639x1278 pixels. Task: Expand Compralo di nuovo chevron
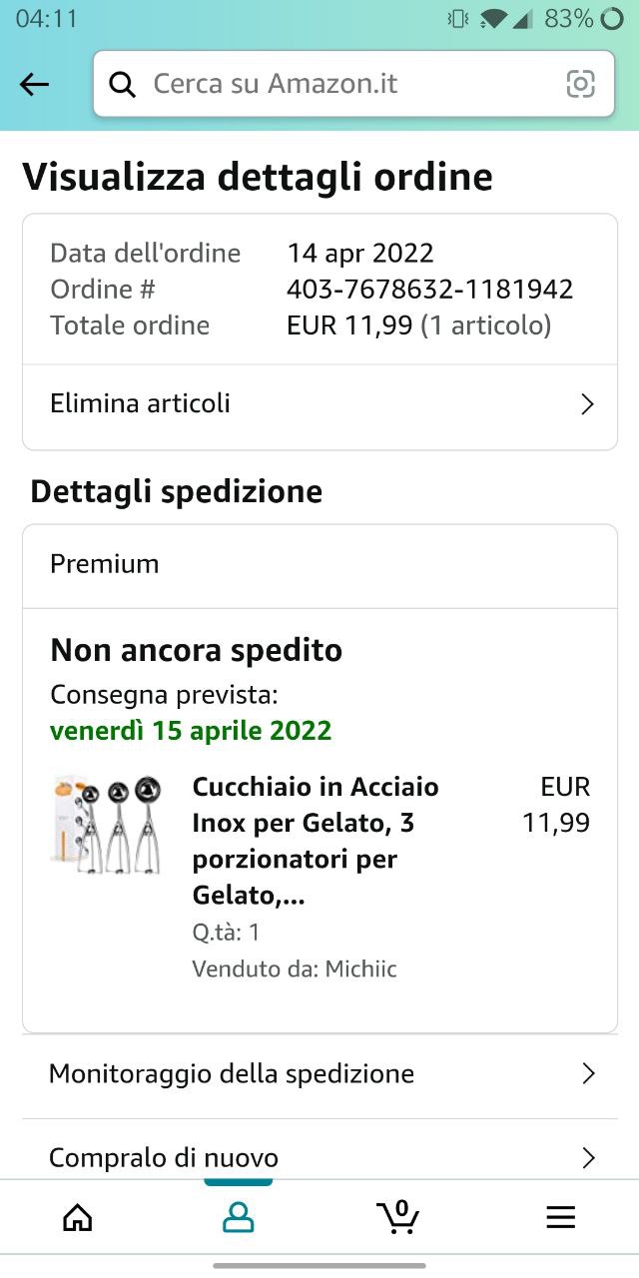(x=588, y=1158)
